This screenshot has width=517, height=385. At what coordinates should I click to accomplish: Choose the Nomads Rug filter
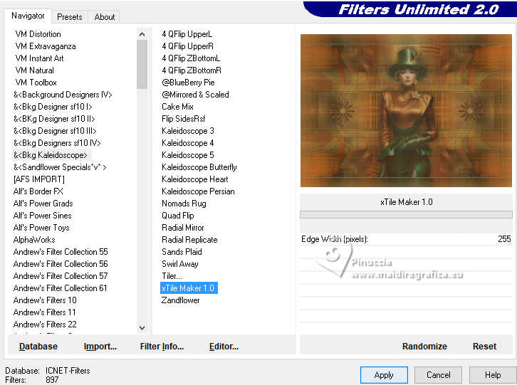[184, 204]
